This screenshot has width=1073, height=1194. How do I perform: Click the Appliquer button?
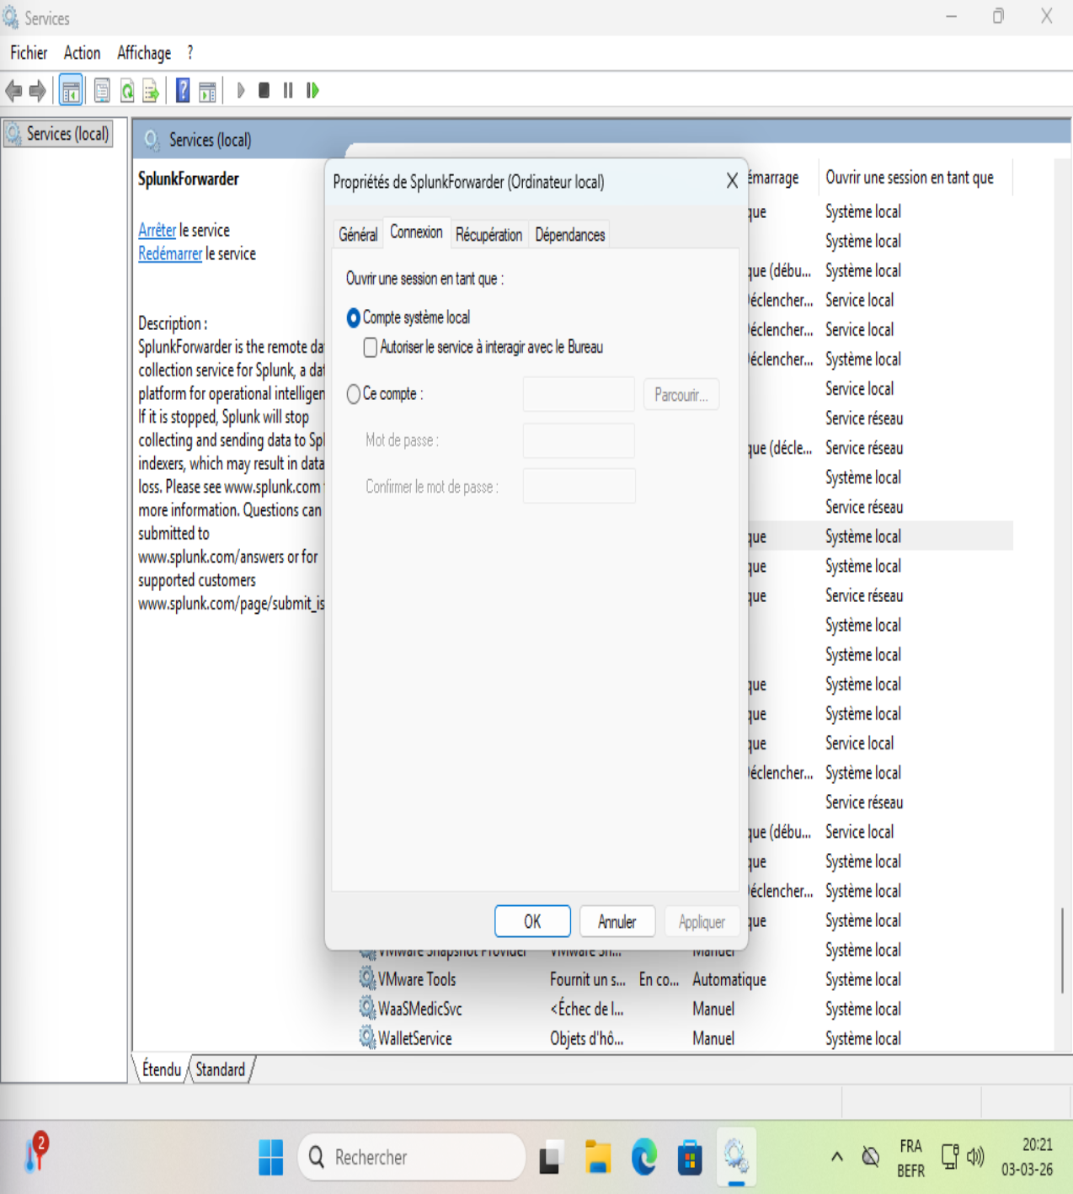702,921
